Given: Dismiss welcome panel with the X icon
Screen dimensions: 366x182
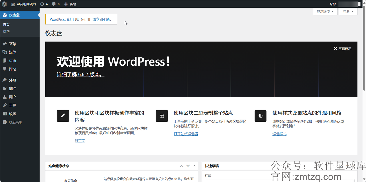Looking at the screenshot, I should (x=335, y=49).
